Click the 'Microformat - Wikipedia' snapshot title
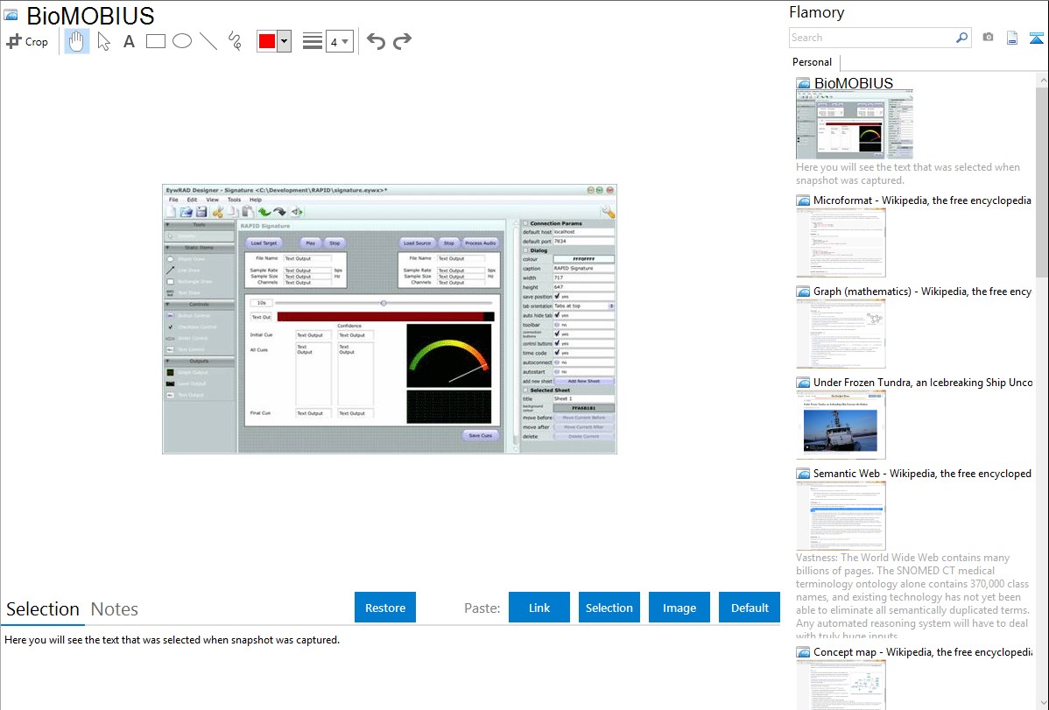The height and width of the screenshot is (710, 1049). pyautogui.click(x=922, y=200)
